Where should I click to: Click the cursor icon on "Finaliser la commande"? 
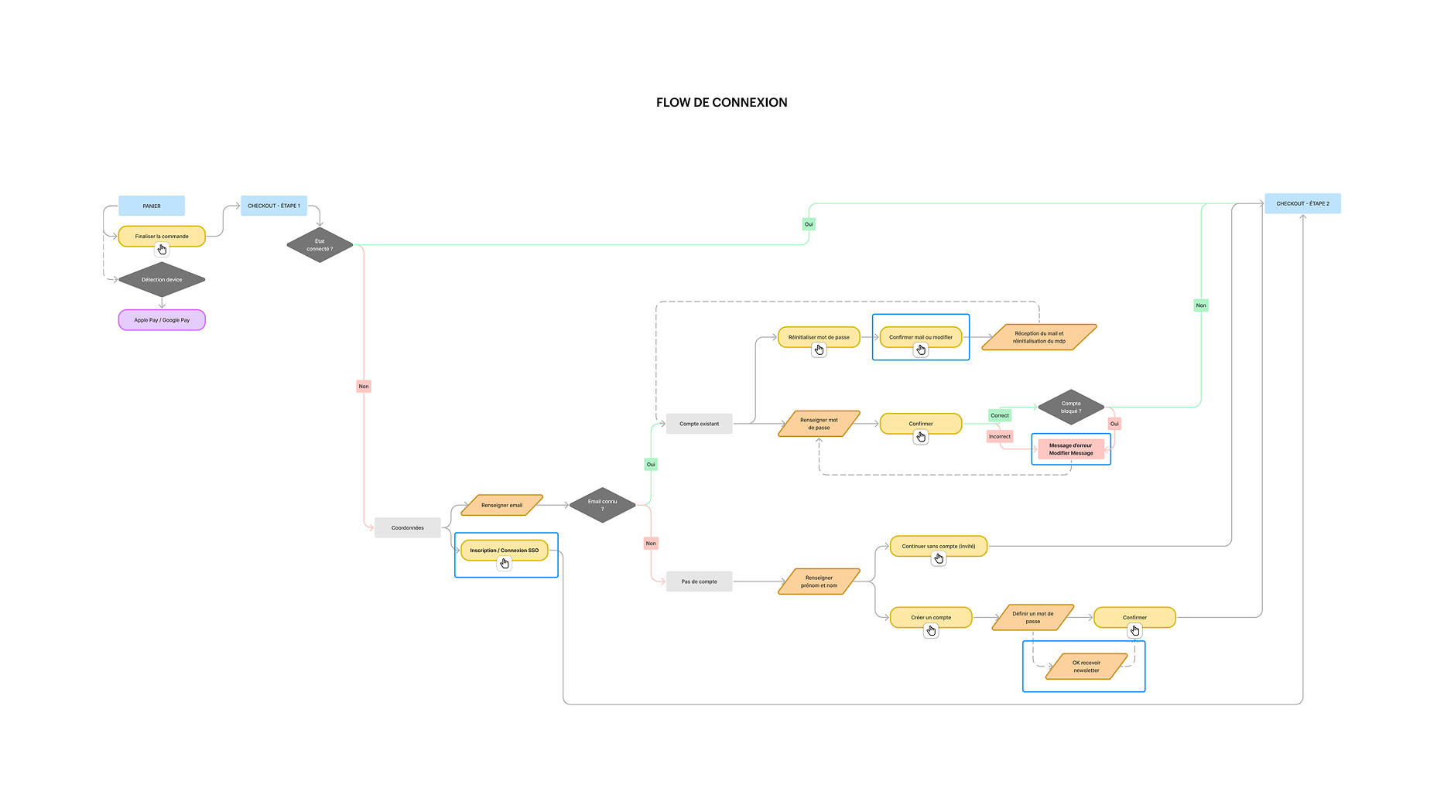click(x=162, y=248)
